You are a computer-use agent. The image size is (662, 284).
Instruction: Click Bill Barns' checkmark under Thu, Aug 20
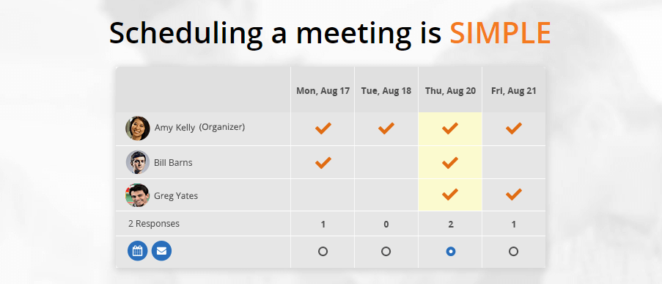click(449, 162)
